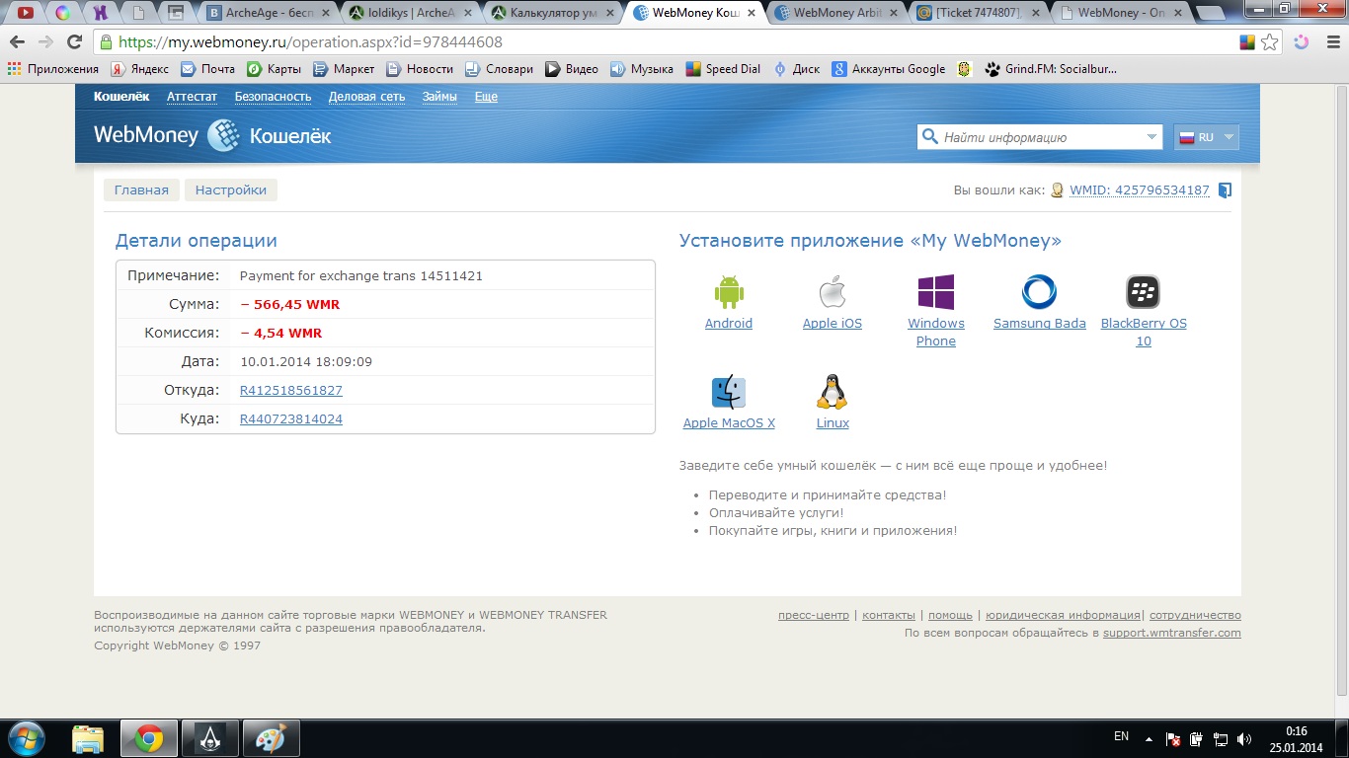This screenshot has height=758, width=1349.
Task: Click the browser forward arrow
Action: click(45, 42)
